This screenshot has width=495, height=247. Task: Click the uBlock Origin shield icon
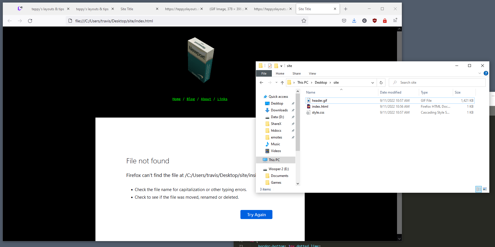tap(375, 21)
